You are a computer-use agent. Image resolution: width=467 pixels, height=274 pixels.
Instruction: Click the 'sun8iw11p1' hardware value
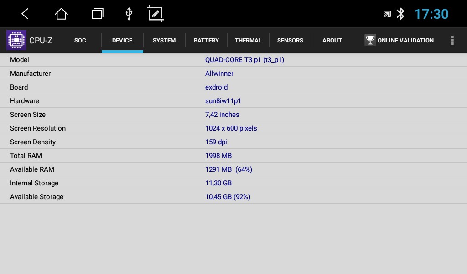coord(223,101)
